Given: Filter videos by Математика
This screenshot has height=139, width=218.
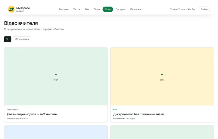Looking at the screenshot, I should pyautogui.click(x=22, y=39).
